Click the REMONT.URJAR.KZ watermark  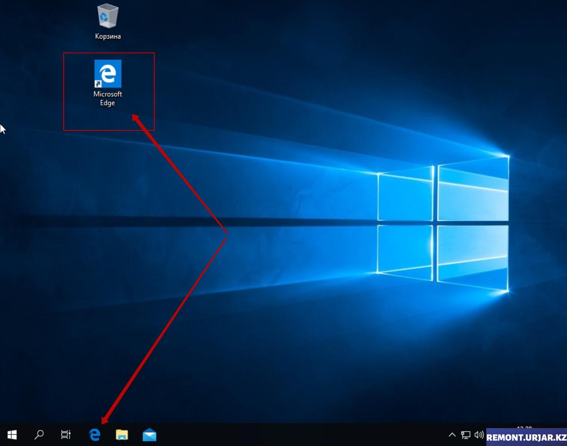pos(526,438)
